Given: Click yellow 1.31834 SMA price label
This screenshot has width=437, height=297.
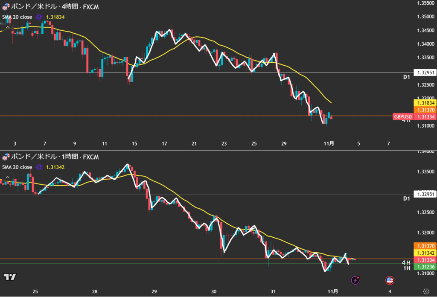Looking at the screenshot, I should (424, 103).
